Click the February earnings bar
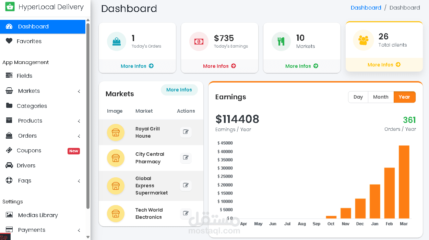Viewport: 429px width, 240px height. (389, 193)
